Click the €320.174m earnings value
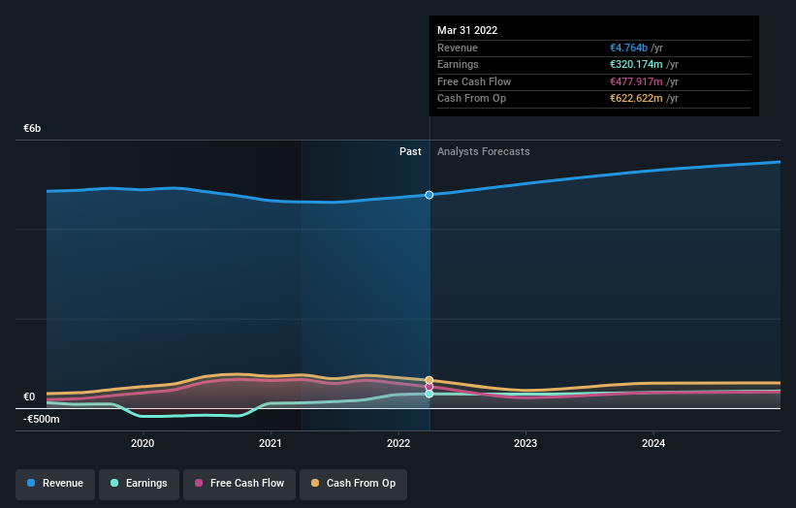796x508 pixels. point(636,64)
